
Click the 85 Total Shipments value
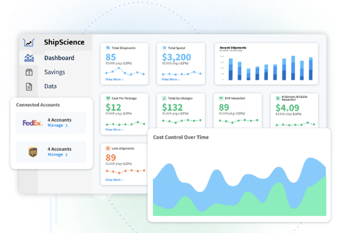point(111,57)
